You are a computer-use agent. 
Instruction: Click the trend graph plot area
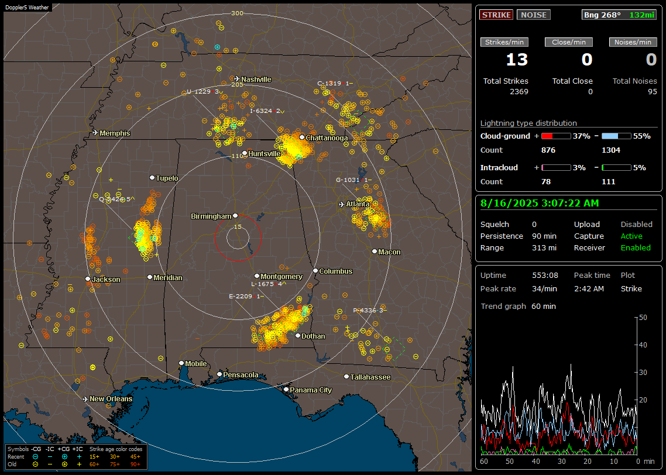[x=559, y=386]
